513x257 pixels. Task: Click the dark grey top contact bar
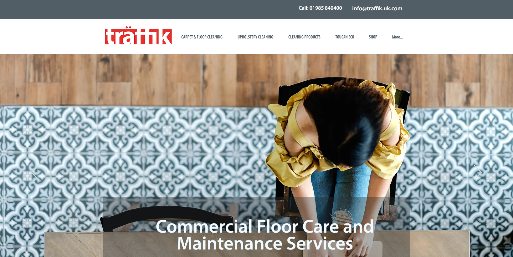tap(256, 9)
